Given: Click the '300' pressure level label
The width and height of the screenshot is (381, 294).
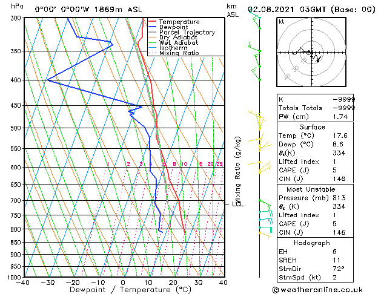Looking at the screenshot, I should coord(17,18).
